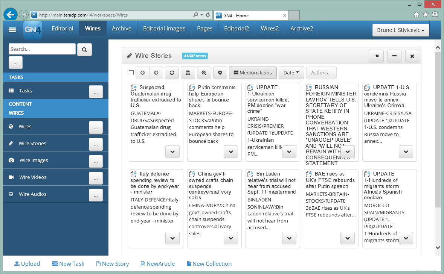Click the story icon on the Bin Laden card
444x274 pixels.
click(x=250, y=174)
